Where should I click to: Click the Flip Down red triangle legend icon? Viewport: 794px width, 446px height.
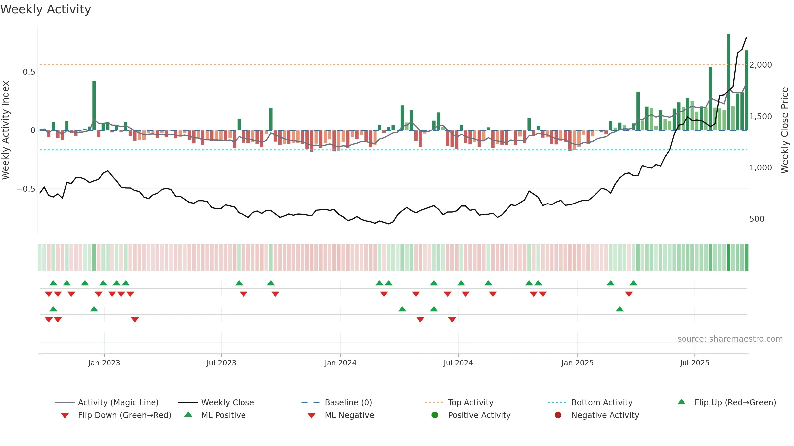(65, 416)
